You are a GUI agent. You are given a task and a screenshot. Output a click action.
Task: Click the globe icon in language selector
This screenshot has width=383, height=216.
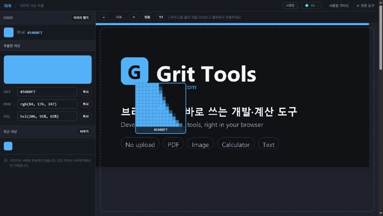point(306,5)
